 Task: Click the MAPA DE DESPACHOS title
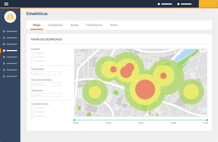click(47, 39)
